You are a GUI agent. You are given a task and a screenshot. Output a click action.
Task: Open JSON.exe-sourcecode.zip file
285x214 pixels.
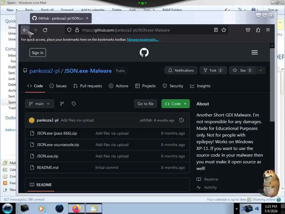coord(58,145)
